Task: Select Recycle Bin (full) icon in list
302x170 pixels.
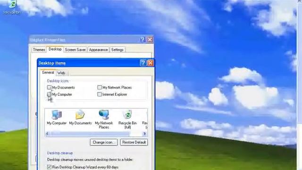Action: tap(127, 119)
